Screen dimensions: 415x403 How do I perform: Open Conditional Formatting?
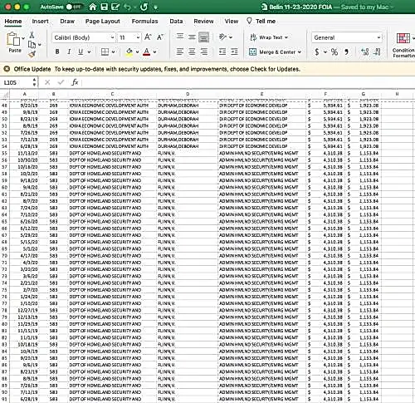point(403,45)
